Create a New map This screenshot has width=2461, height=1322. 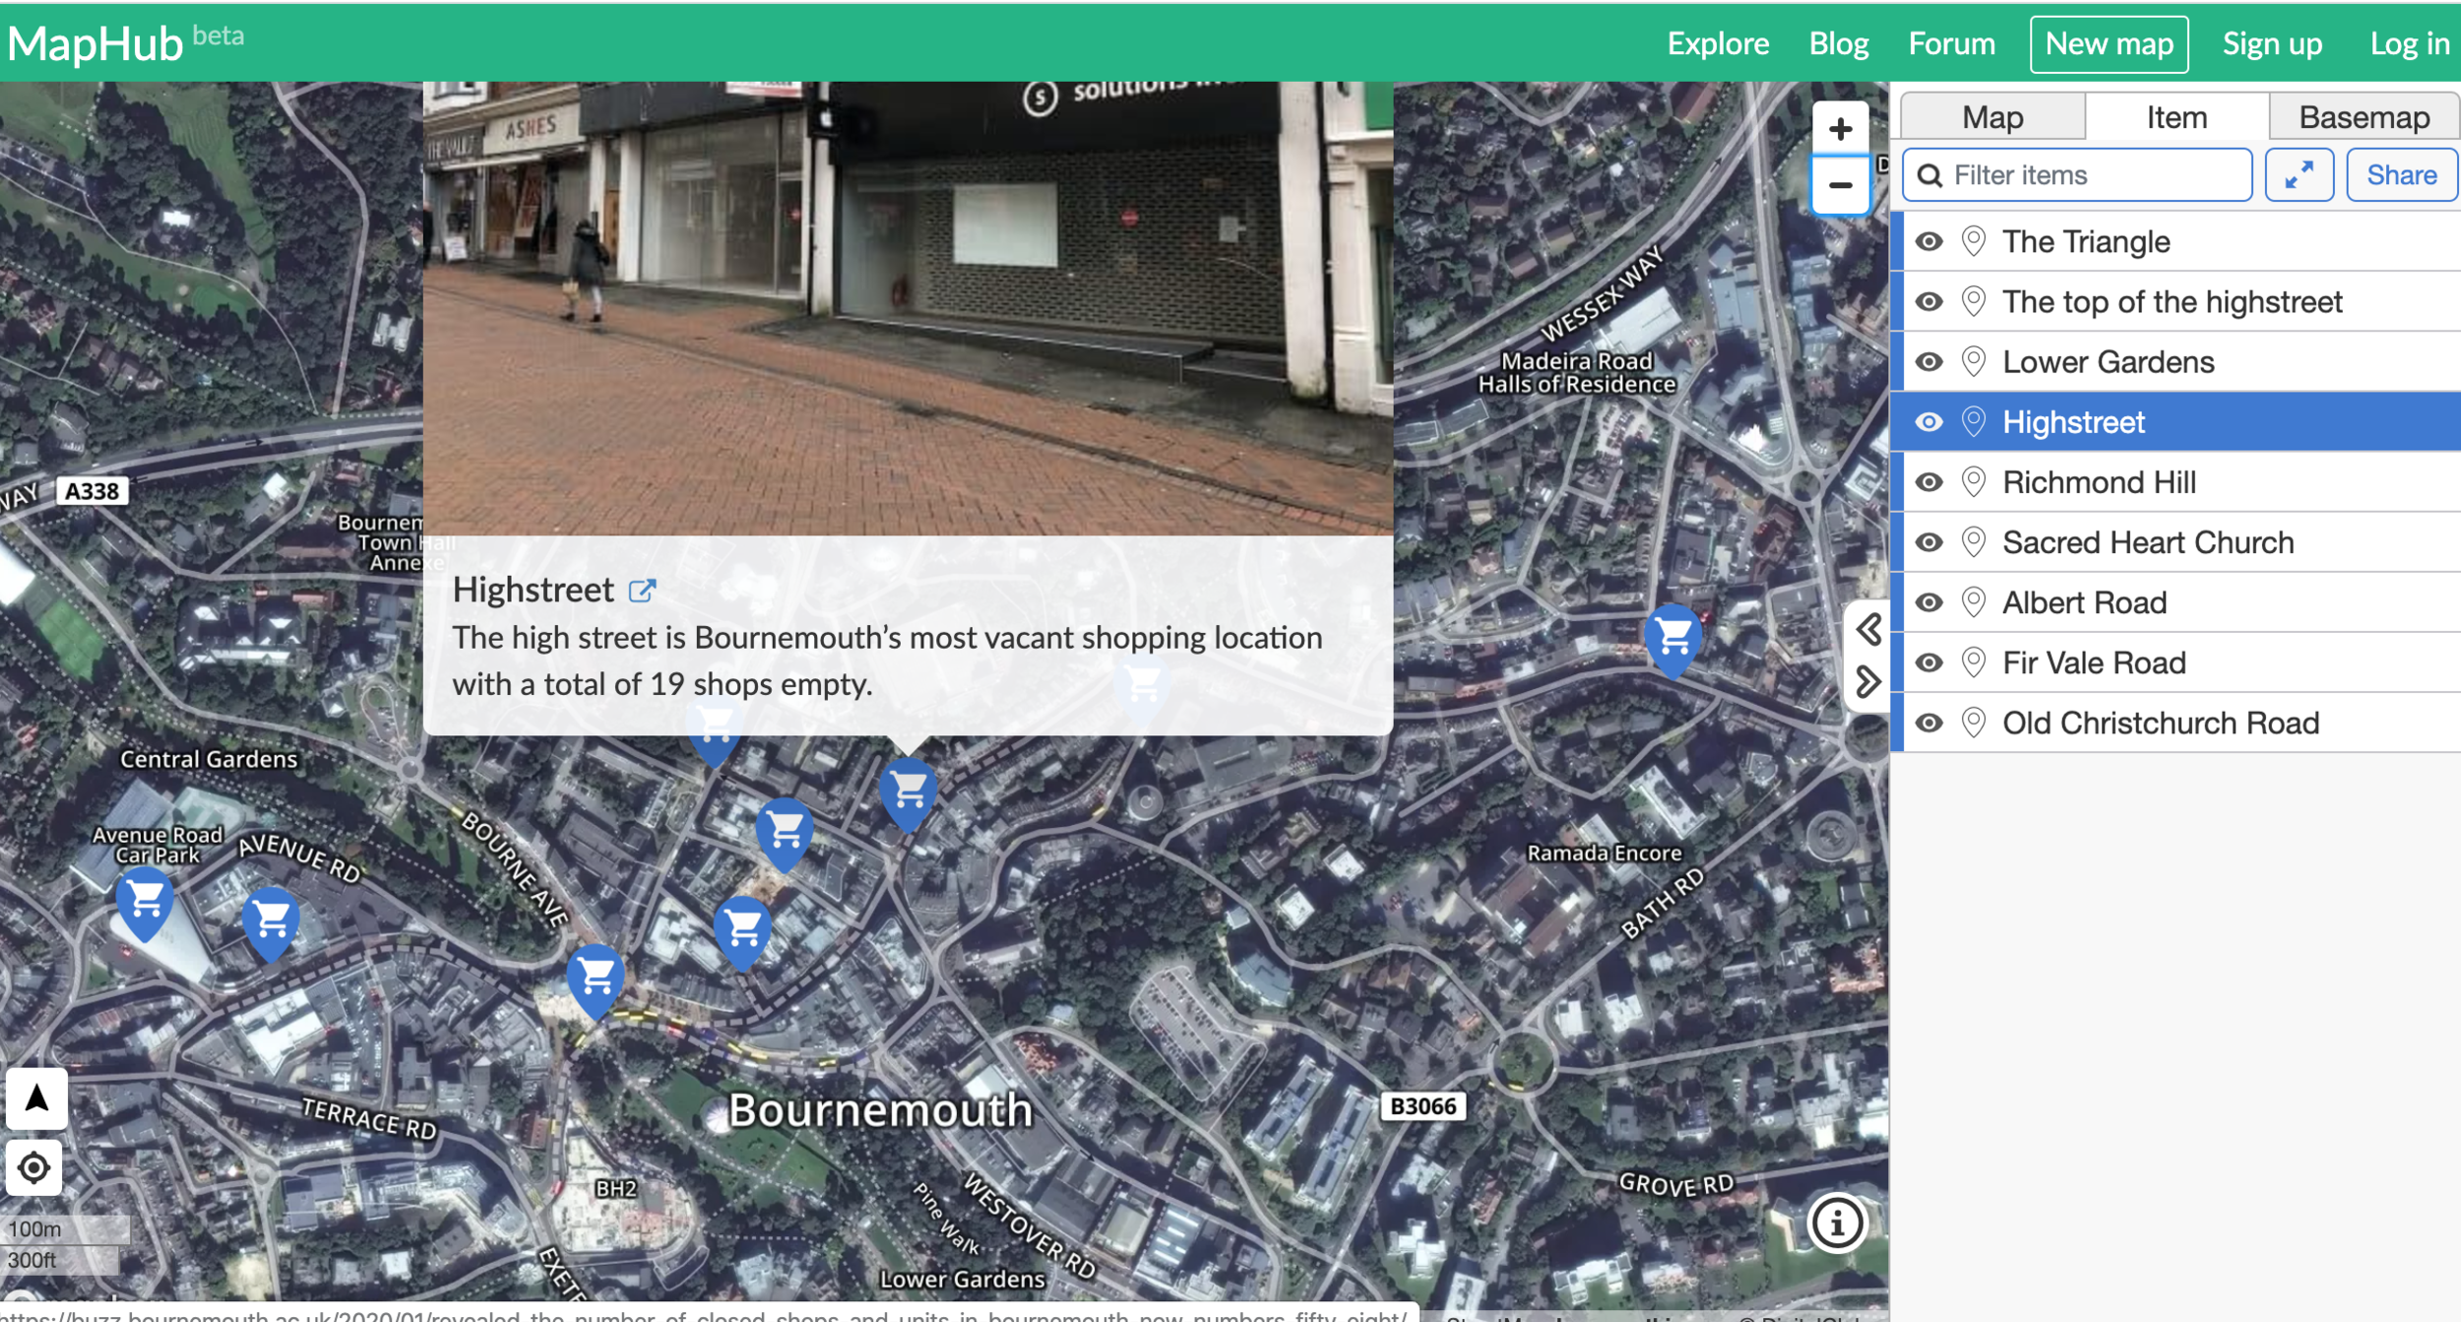point(2109,44)
